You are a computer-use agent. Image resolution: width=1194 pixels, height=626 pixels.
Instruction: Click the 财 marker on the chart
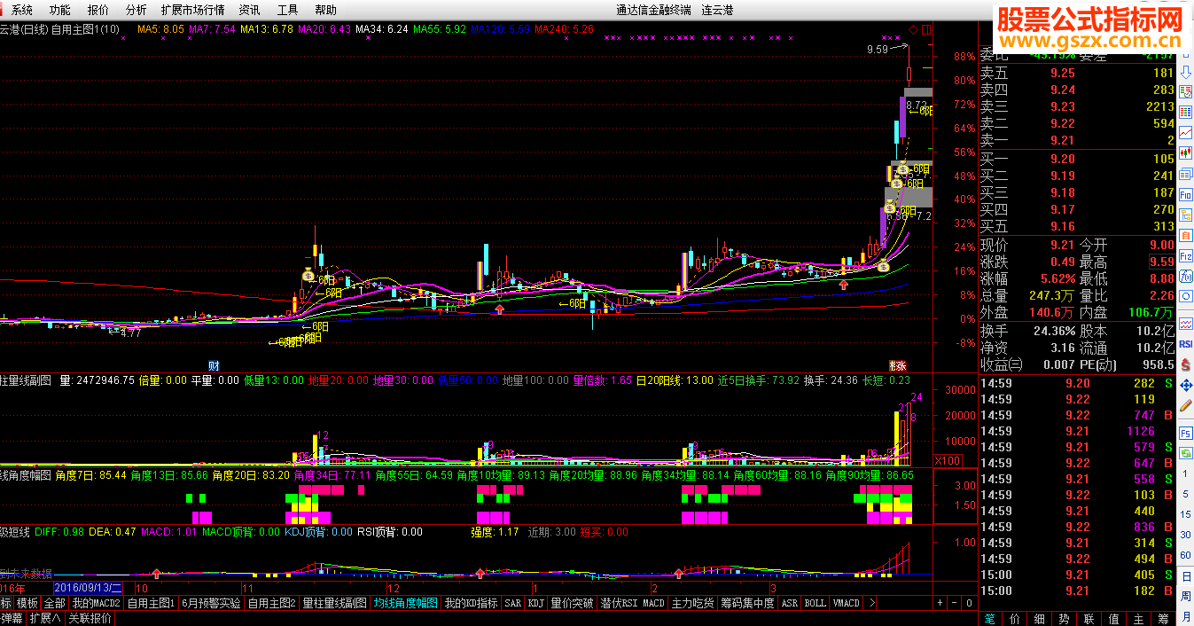[214, 365]
